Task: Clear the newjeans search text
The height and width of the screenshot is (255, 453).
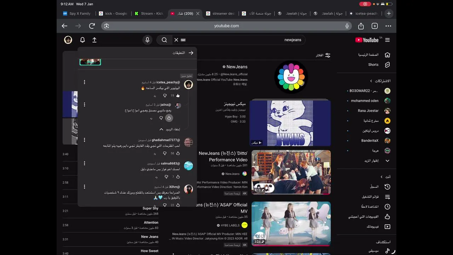Action: tap(176, 40)
